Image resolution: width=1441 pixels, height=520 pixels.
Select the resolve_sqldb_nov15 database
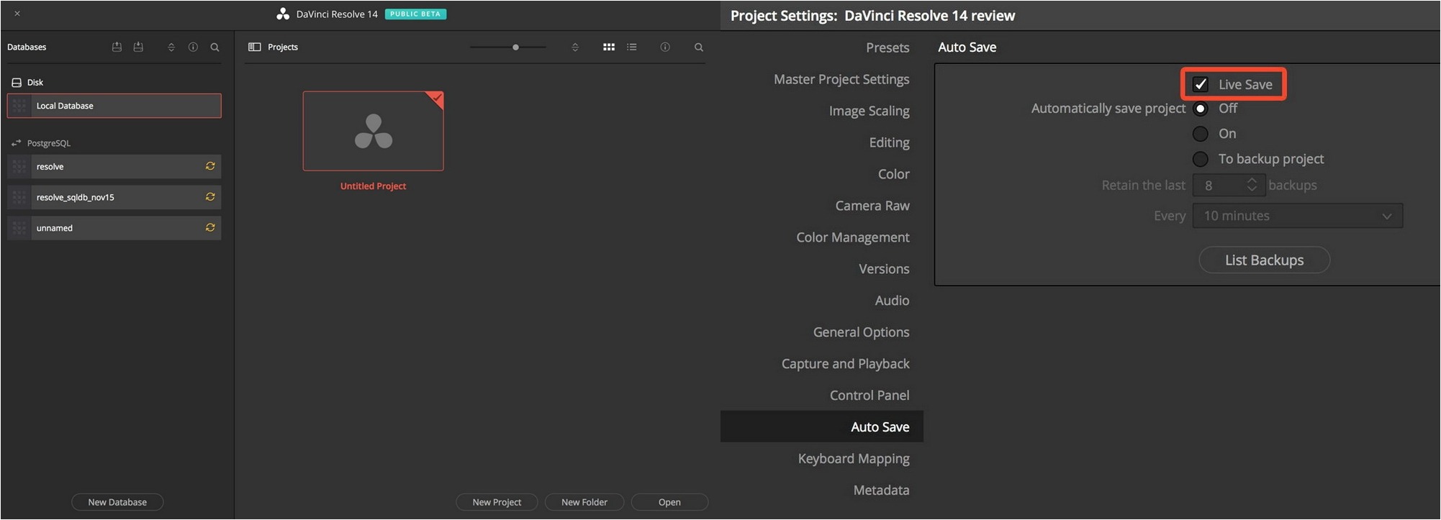[114, 197]
